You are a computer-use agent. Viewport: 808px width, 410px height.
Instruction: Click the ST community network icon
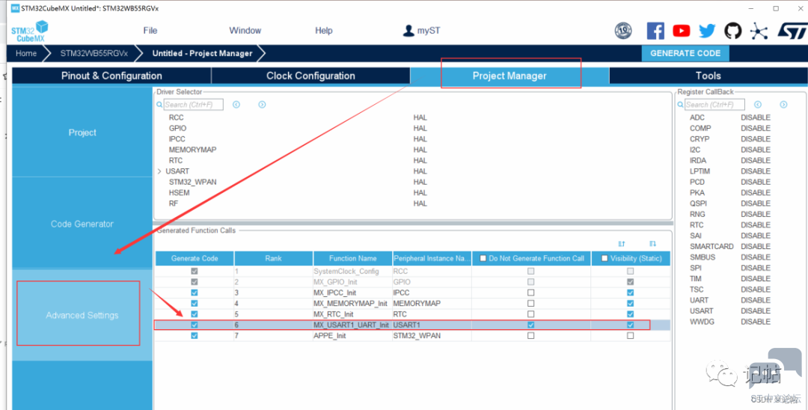pyautogui.click(x=759, y=31)
